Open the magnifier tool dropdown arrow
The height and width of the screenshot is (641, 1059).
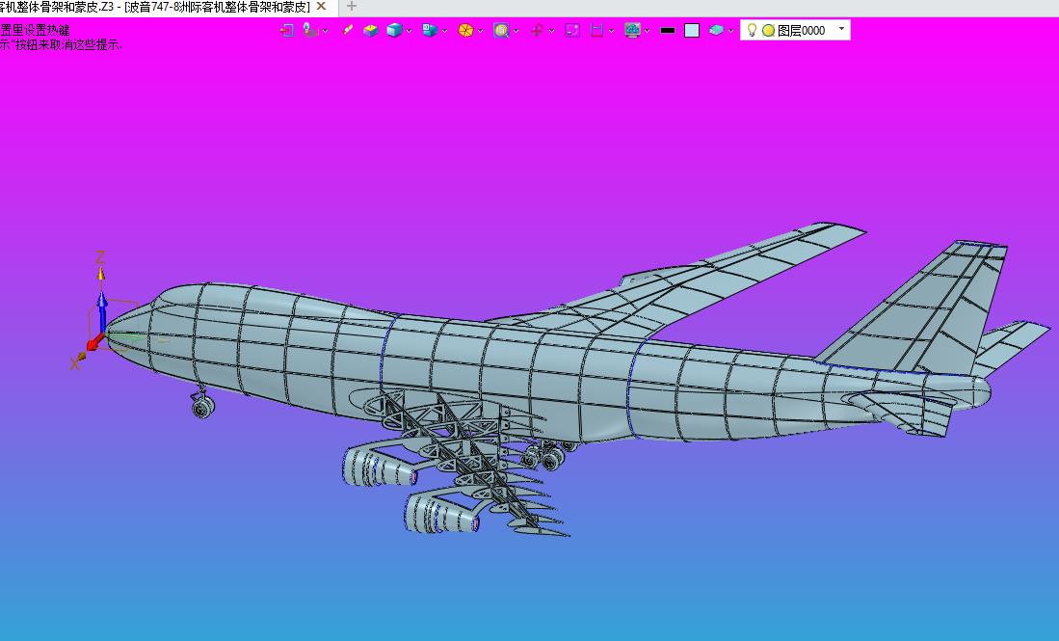click(x=516, y=31)
